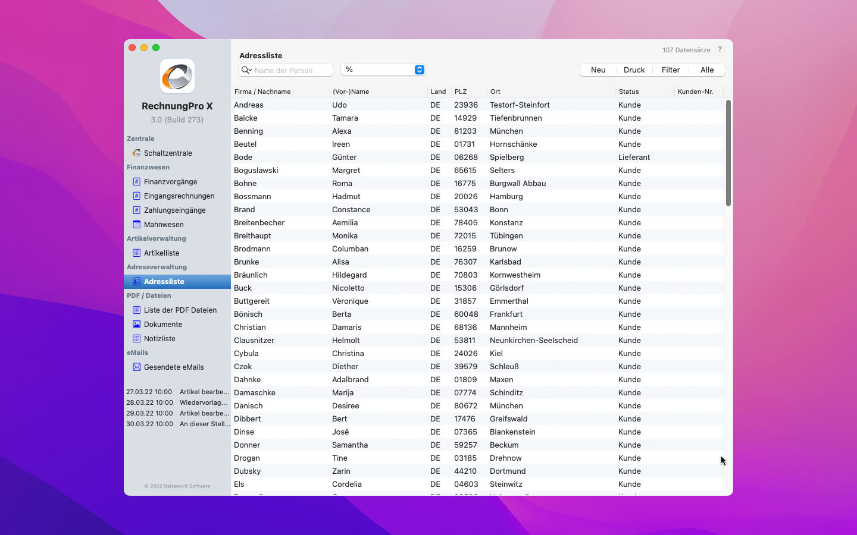The width and height of the screenshot is (857, 535).
Task: Focus the Name der Person search field
Action: (x=291, y=70)
